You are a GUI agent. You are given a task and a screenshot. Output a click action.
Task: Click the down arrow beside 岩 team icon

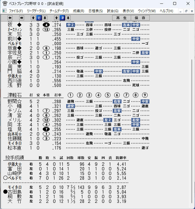point(45,18)
